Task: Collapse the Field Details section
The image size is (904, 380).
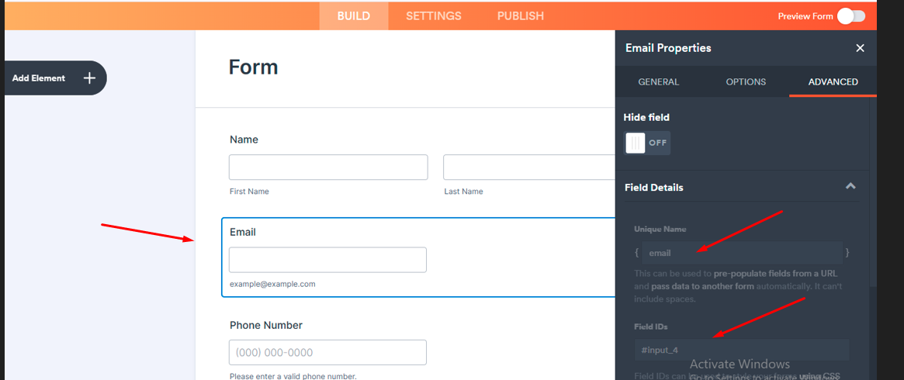Action: tap(850, 187)
